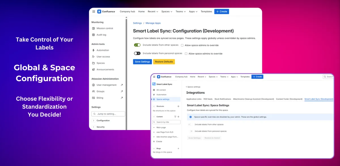Collapse the Blogs section chevron
The width and height of the screenshot is (340, 166).
(154, 148)
